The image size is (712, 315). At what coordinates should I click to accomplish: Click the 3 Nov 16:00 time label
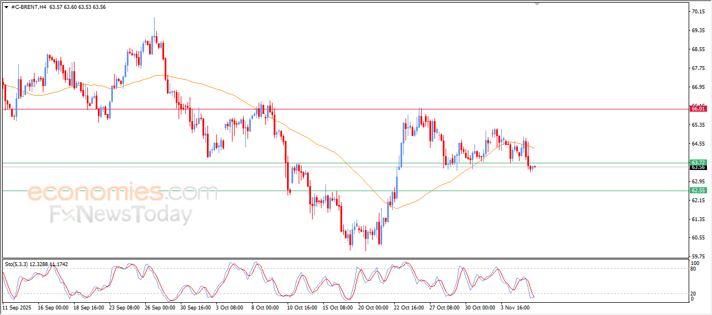pos(516,307)
